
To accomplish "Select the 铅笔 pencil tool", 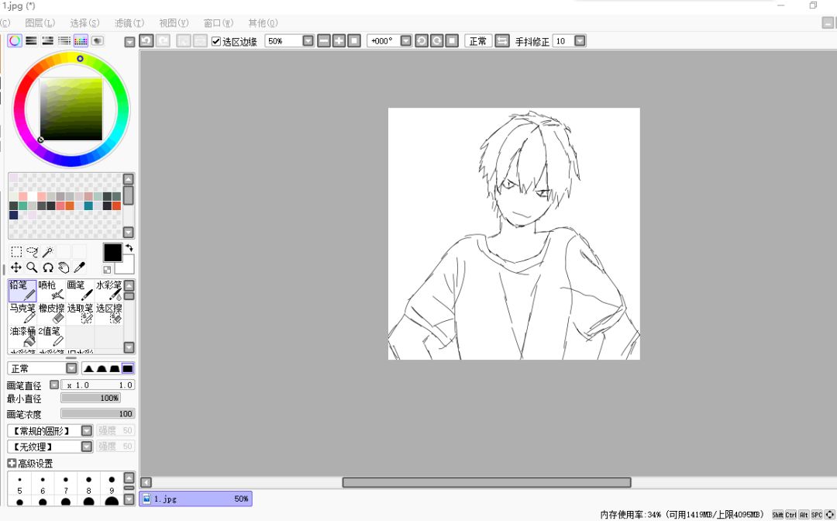I will 22,291.
